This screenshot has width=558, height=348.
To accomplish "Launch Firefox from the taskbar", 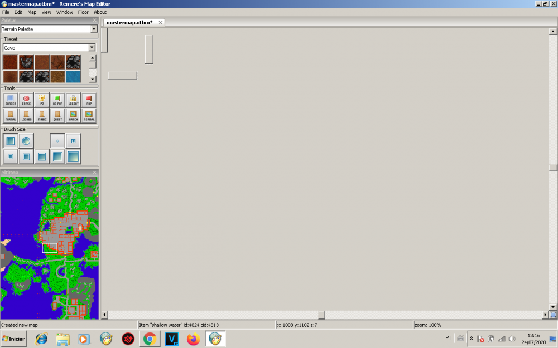I will point(193,339).
